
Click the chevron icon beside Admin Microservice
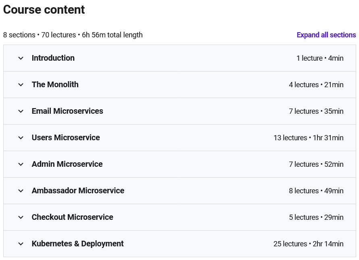coord(21,164)
